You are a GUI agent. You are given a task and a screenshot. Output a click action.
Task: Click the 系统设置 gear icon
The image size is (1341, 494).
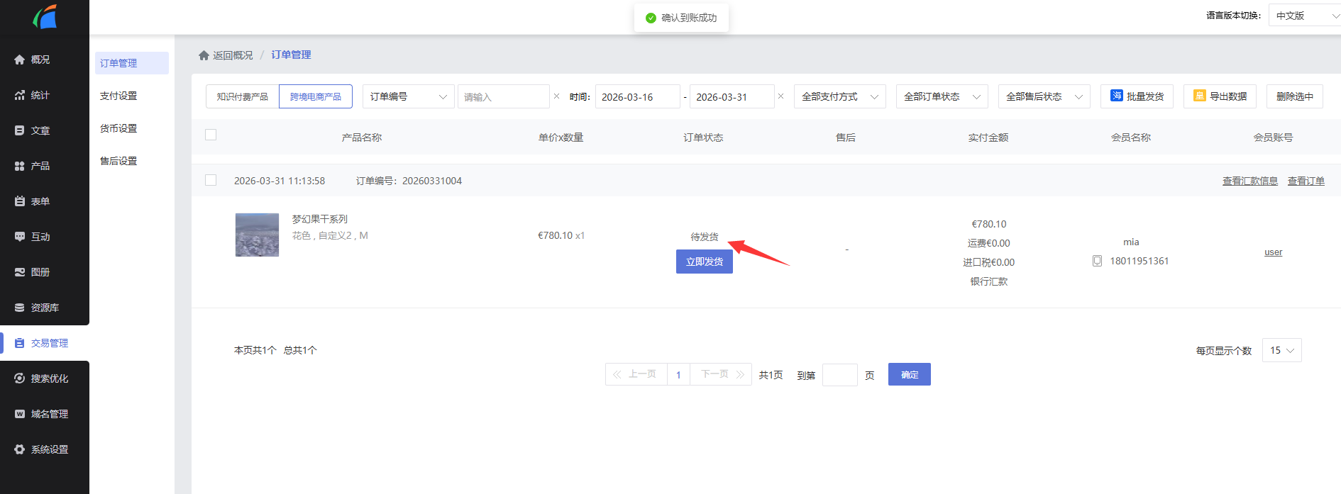tap(20, 449)
